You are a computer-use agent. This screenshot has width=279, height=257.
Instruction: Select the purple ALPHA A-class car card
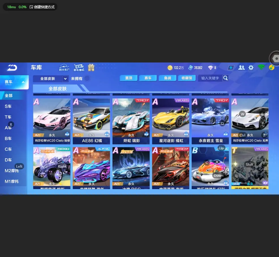[x=91, y=168]
